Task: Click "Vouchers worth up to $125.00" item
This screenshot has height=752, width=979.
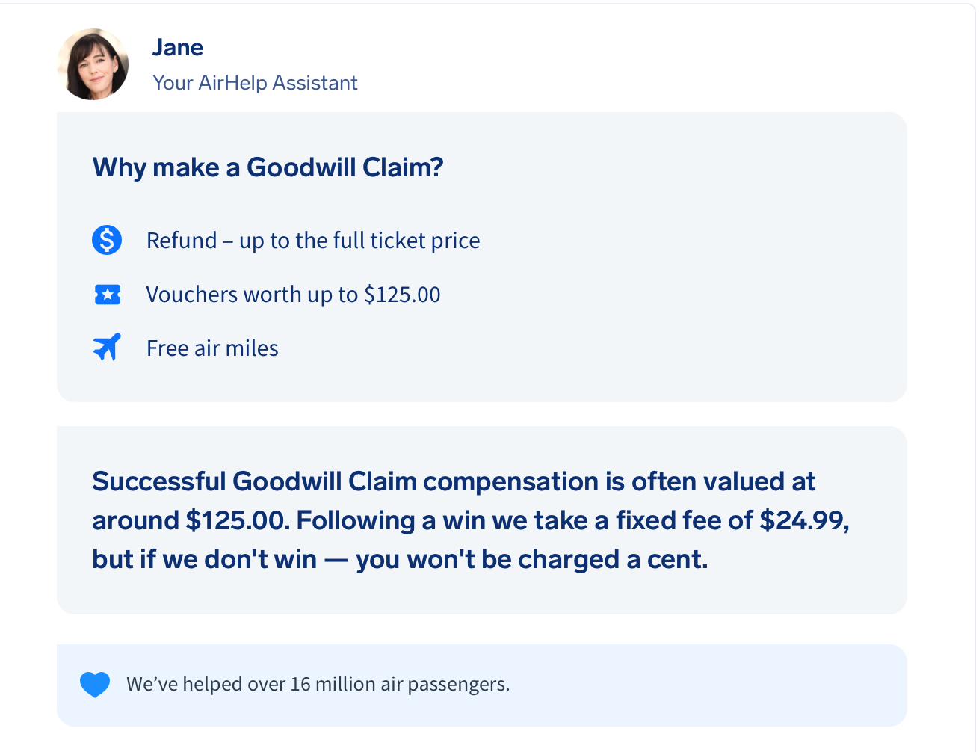Action: 293,295
